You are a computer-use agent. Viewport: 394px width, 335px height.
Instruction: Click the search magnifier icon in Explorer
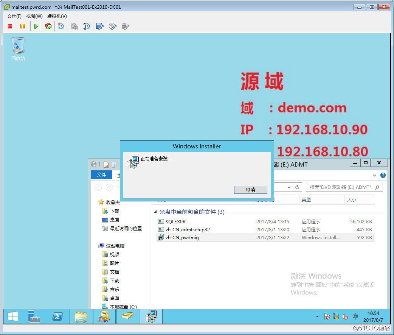pos(377,187)
